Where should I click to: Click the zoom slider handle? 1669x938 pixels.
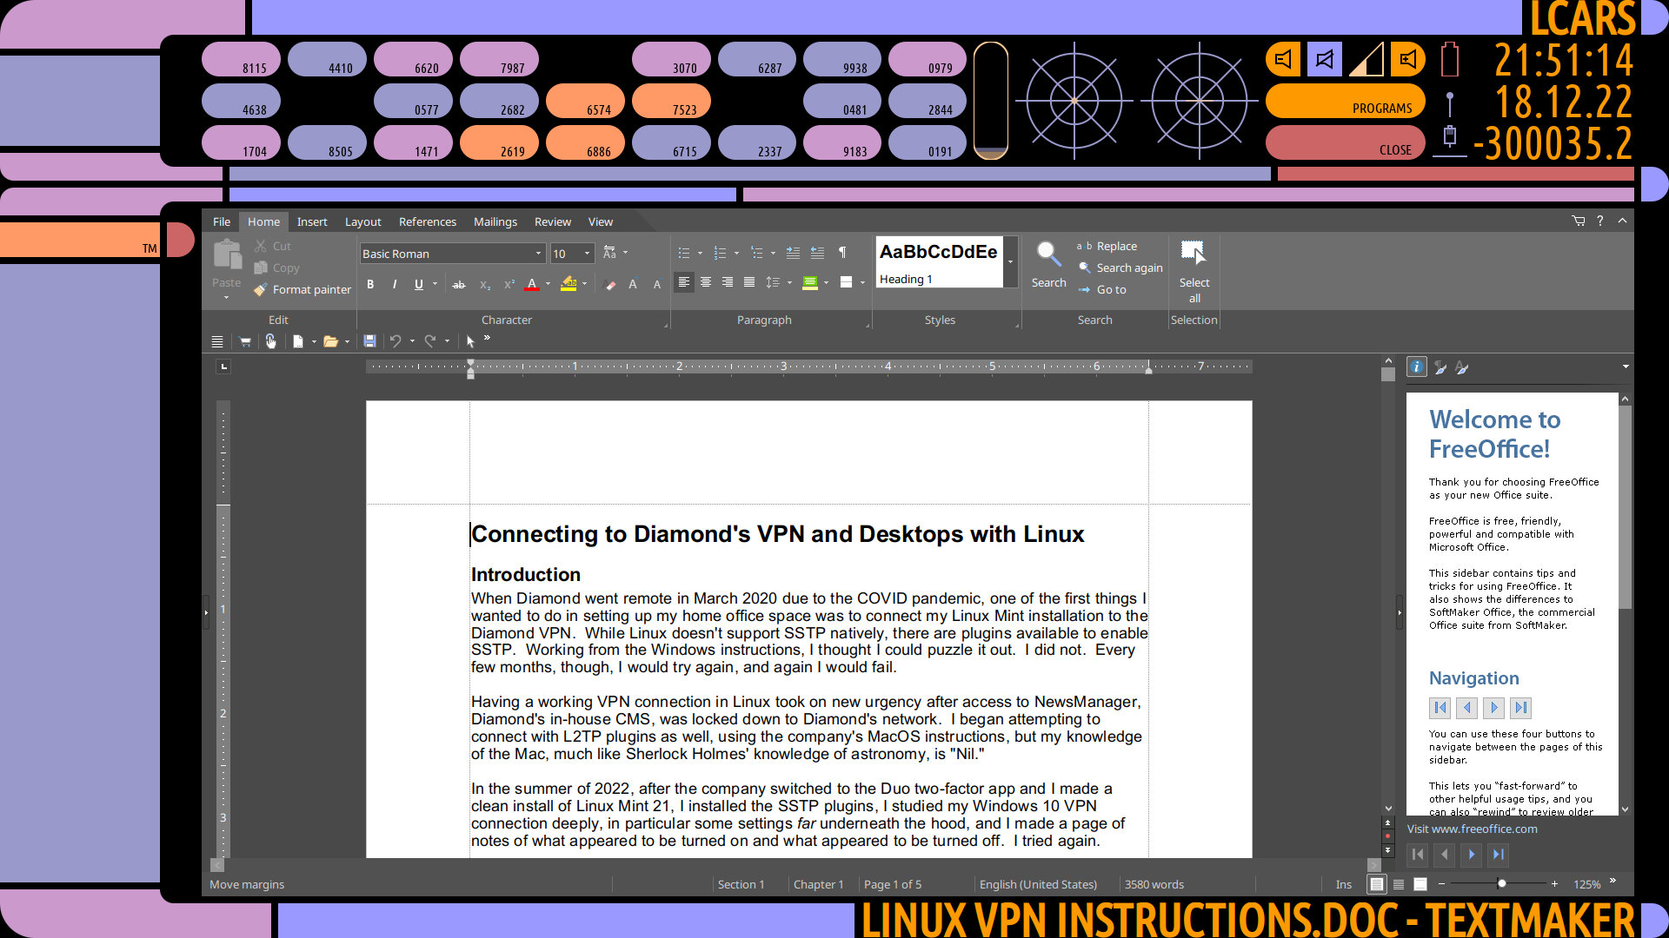pyautogui.click(x=1501, y=884)
